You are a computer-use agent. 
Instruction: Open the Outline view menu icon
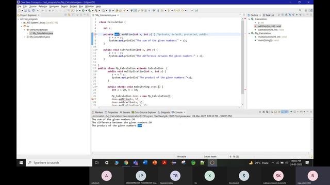(x=304, y=15)
